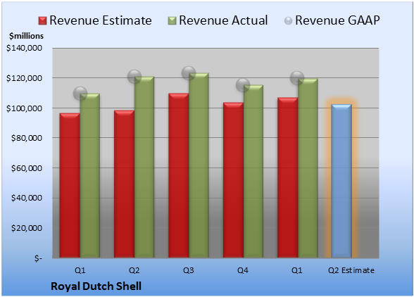Click the 'Q2 Estimate' axis label
414x297 pixels.
coord(351,270)
